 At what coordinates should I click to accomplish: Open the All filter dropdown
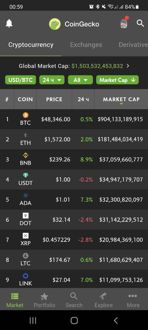[x=80, y=80]
